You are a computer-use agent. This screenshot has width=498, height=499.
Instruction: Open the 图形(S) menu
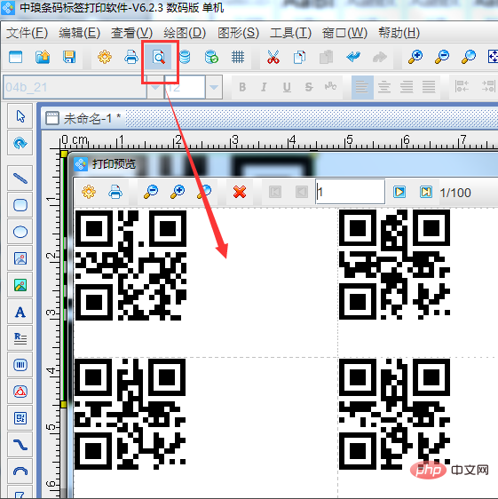click(x=238, y=33)
